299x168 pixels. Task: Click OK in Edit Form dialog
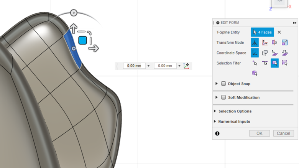pos(260,133)
